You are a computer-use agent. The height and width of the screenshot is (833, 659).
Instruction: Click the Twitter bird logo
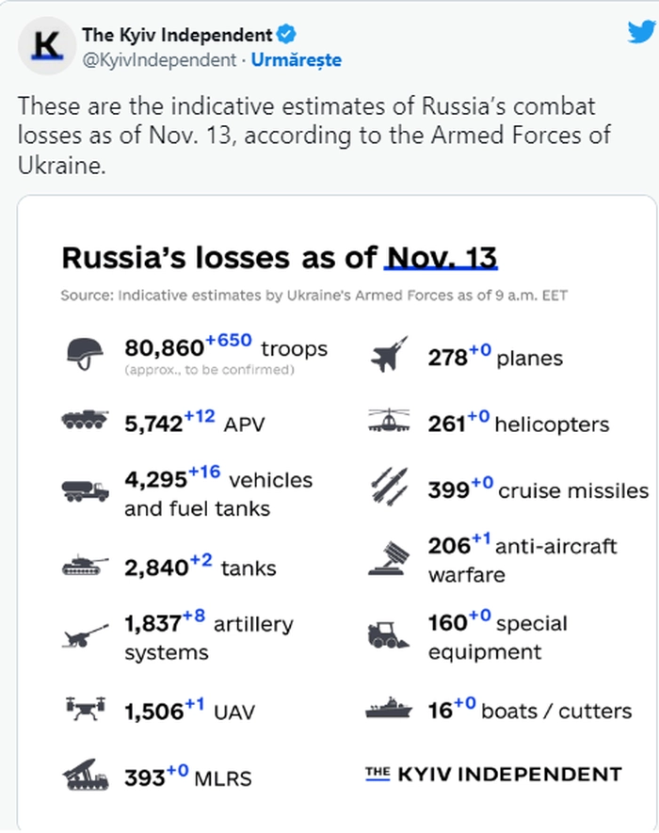click(x=640, y=32)
